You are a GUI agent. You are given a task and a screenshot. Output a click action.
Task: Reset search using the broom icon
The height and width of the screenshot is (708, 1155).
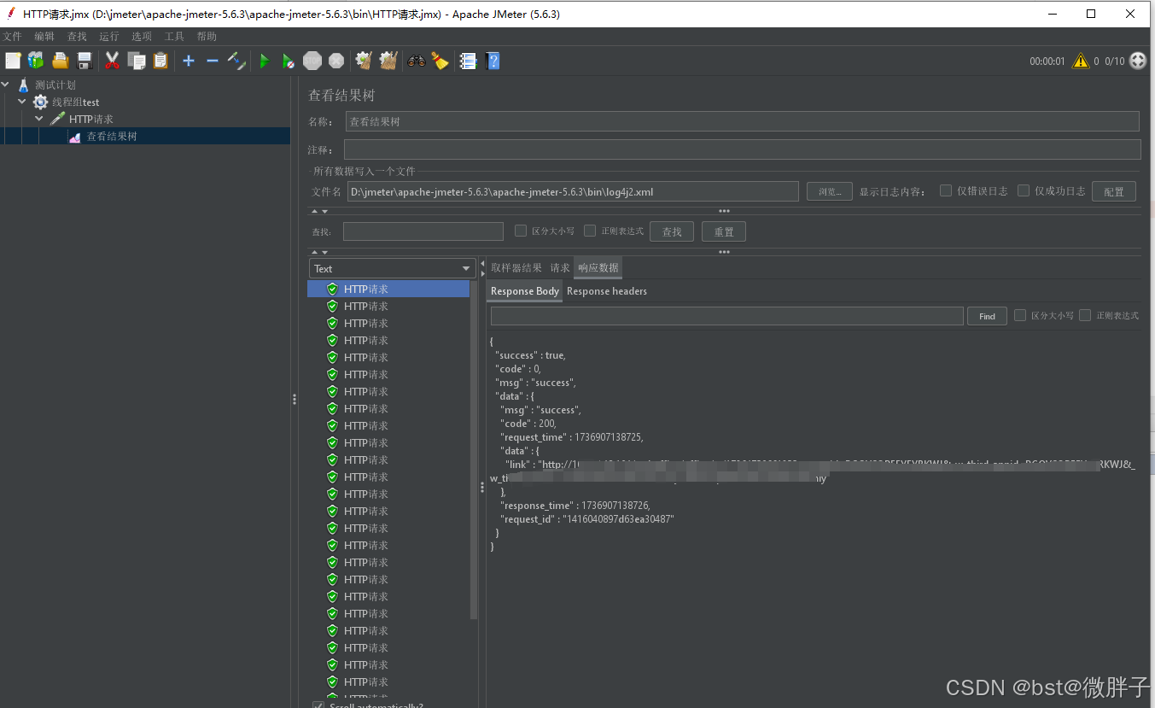pos(440,61)
